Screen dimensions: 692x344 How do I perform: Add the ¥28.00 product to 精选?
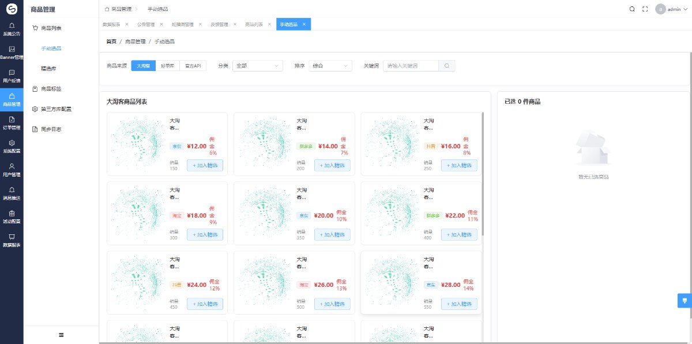coord(459,304)
